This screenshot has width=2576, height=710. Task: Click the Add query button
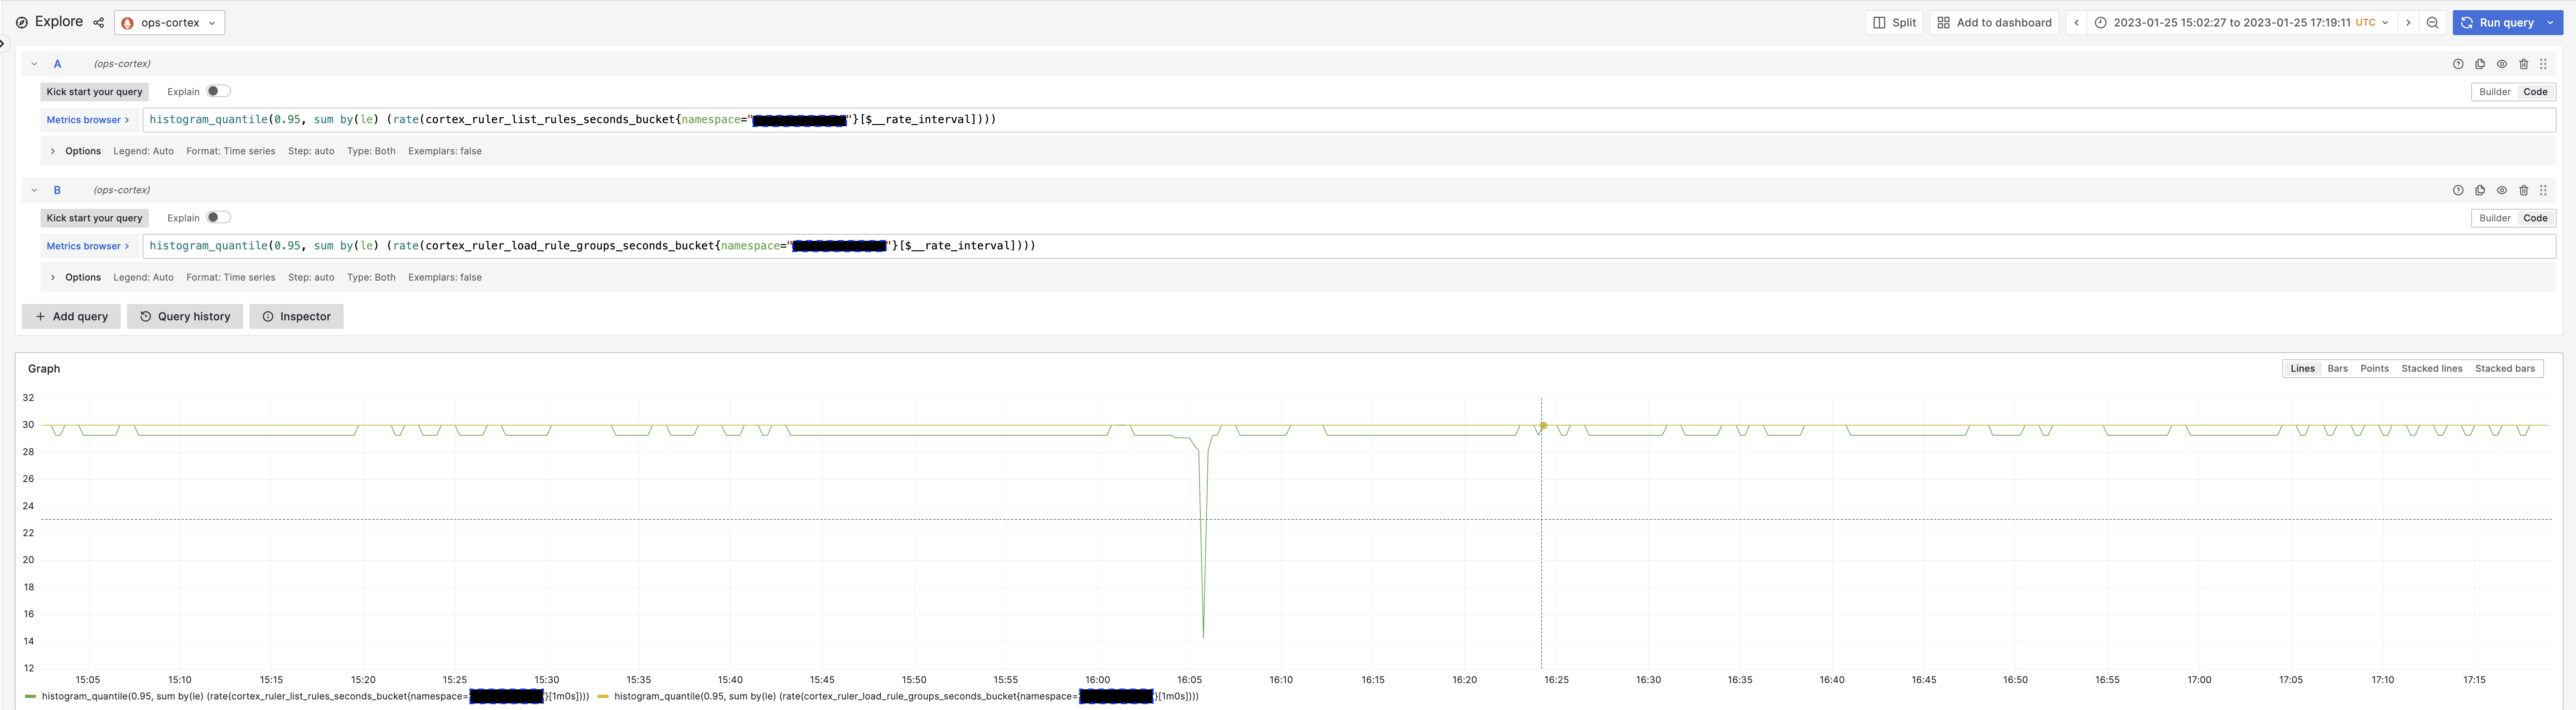tap(71, 316)
